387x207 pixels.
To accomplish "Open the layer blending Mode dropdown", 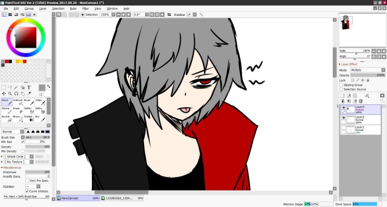I will pyautogui.click(x=368, y=70).
